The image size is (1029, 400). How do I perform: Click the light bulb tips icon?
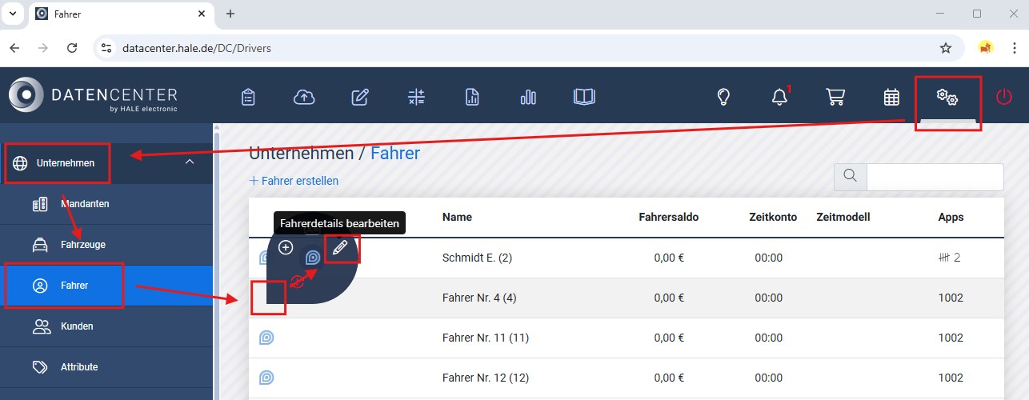click(x=723, y=98)
